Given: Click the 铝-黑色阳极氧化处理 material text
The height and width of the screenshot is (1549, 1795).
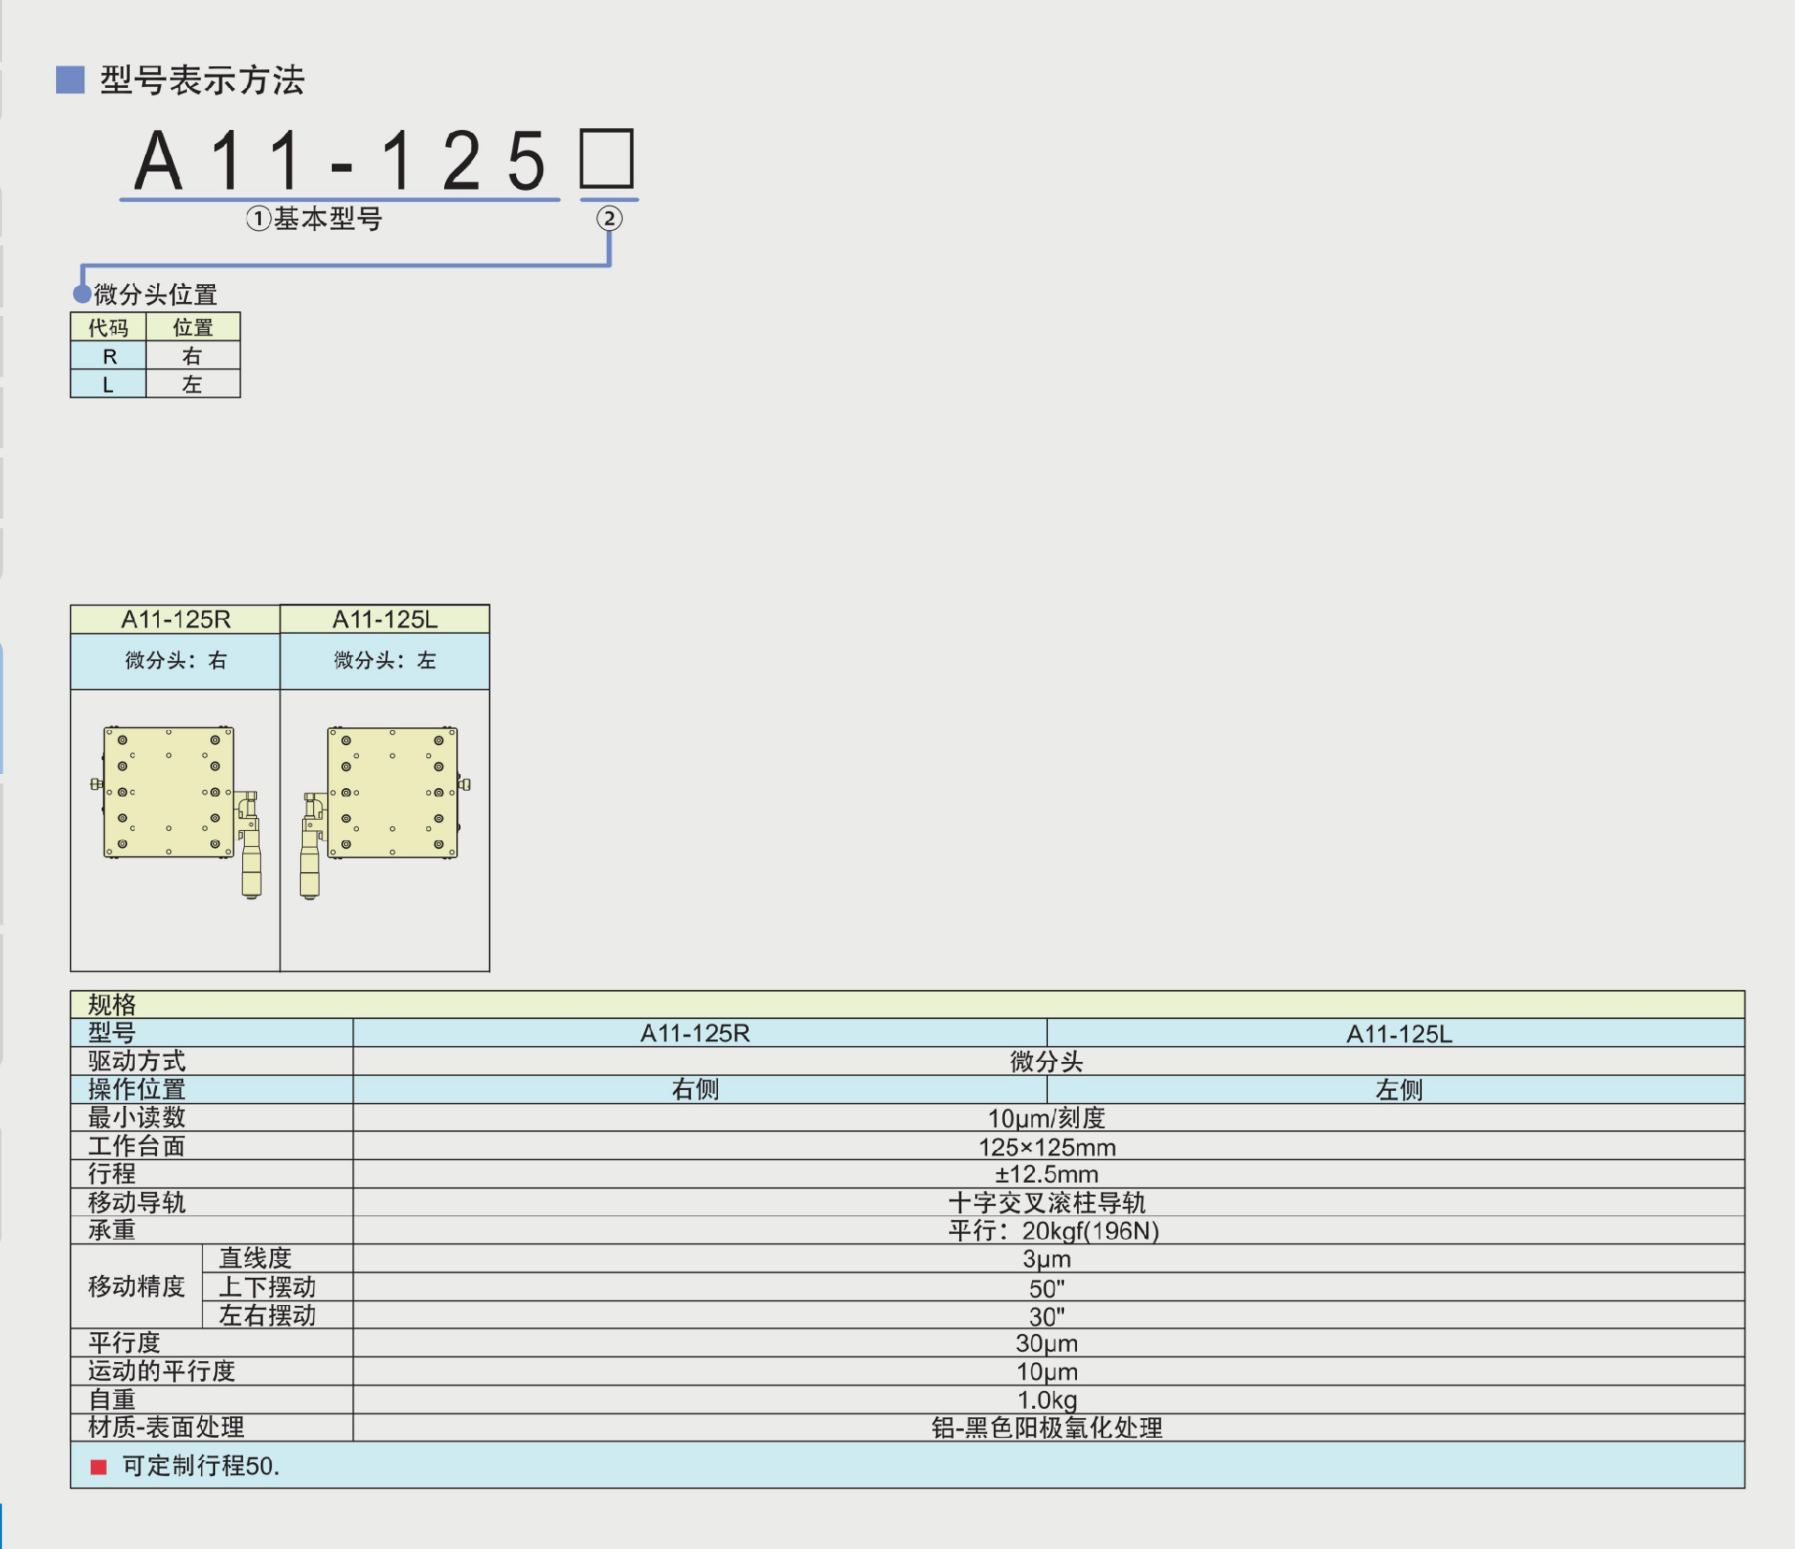Looking at the screenshot, I should pos(1047,1427).
